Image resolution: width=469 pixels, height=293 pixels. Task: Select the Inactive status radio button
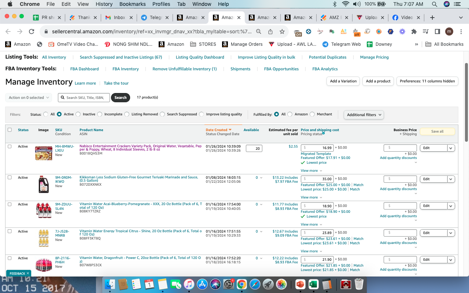[x=78, y=114]
